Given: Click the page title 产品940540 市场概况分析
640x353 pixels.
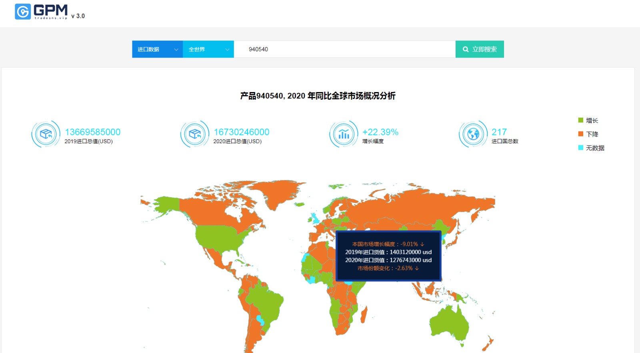Looking at the screenshot, I should tap(318, 96).
